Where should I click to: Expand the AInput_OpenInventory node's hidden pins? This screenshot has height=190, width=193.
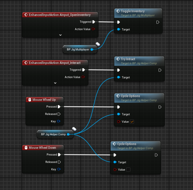point(60,35)
